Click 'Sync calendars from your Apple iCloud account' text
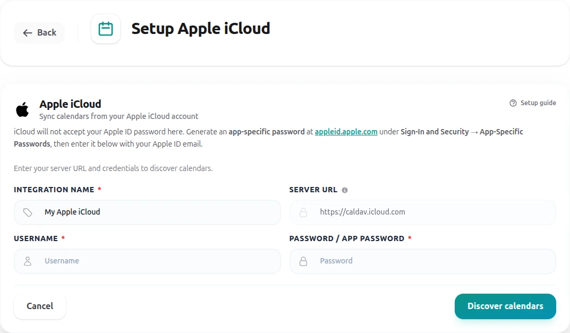 [x=118, y=116]
